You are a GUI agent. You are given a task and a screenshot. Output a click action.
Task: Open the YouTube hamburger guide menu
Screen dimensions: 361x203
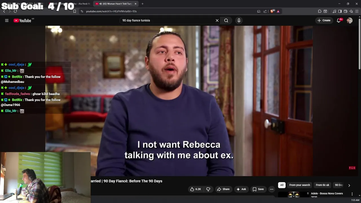click(x=7, y=20)
